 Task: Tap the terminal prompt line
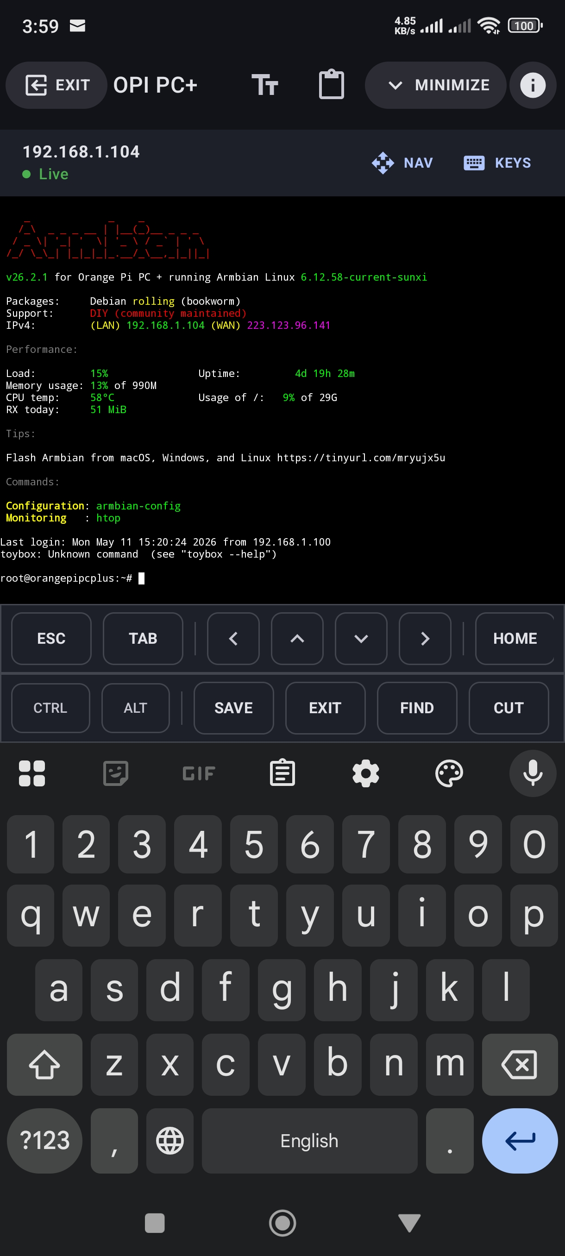(72, 578)
